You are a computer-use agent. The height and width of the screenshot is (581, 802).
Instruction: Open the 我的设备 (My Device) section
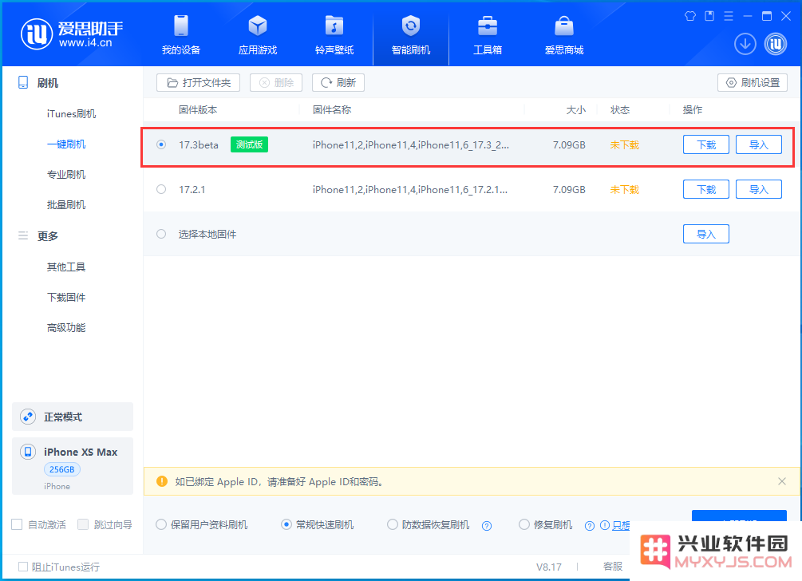[x=181, y=34]
